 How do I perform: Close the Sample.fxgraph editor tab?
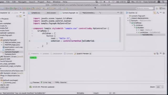[x=77, y=13]
